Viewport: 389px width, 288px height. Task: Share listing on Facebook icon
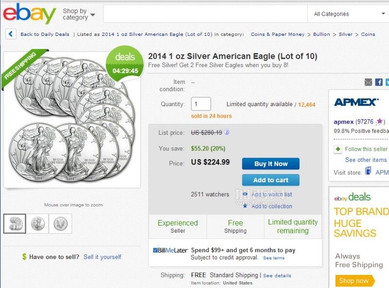coord(379,82)
